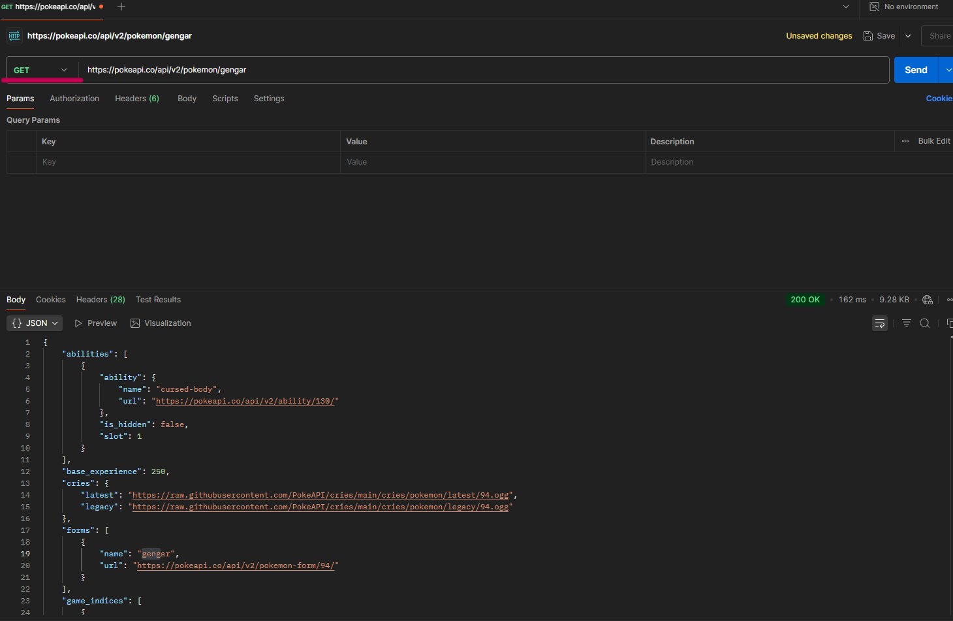Click the Visualization image icon
The width and height of the screenshot is (953, 621).
[x=135, y=323]
